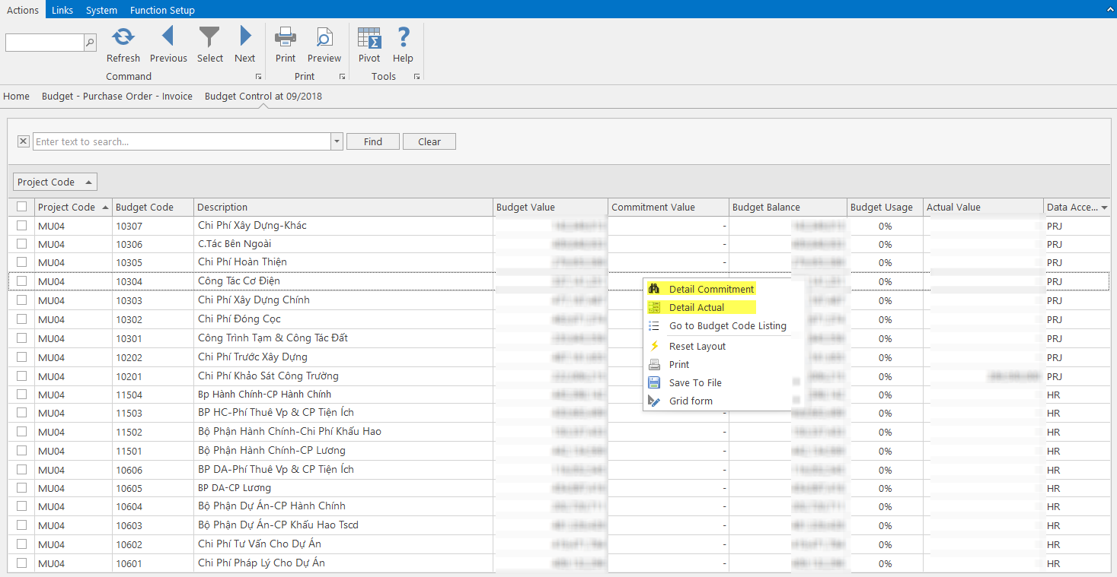Check the row for budget code 10303
The width and height of the screenshot is (1117, 577).
click(x=21, y=300)
